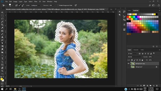Open the Tolerance slider dropdown arrow

[x=54, y=5]
